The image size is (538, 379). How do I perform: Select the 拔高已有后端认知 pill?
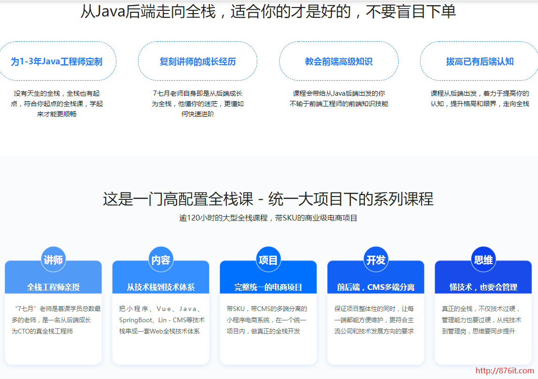[479, 61]
